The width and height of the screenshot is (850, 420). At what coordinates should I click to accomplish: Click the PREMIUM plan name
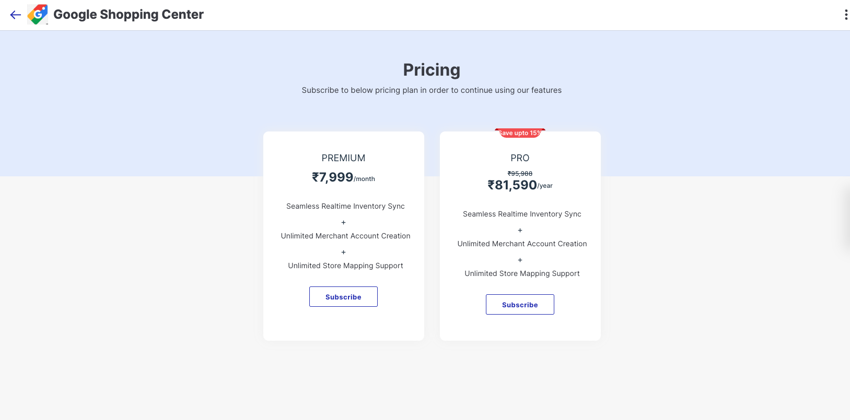343,158
